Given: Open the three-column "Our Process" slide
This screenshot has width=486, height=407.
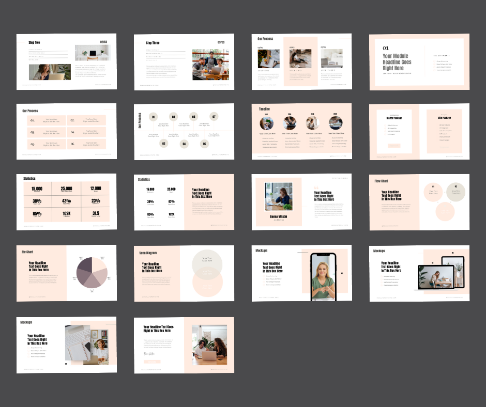Looking at the screenshot, I should tap(302, 61).
